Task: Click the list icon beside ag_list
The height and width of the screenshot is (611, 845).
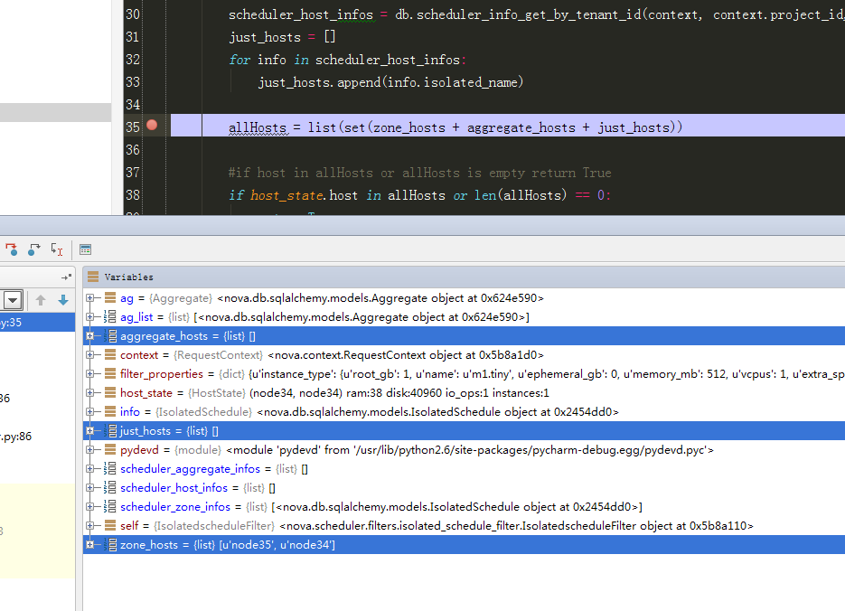Action: (110, 317)
